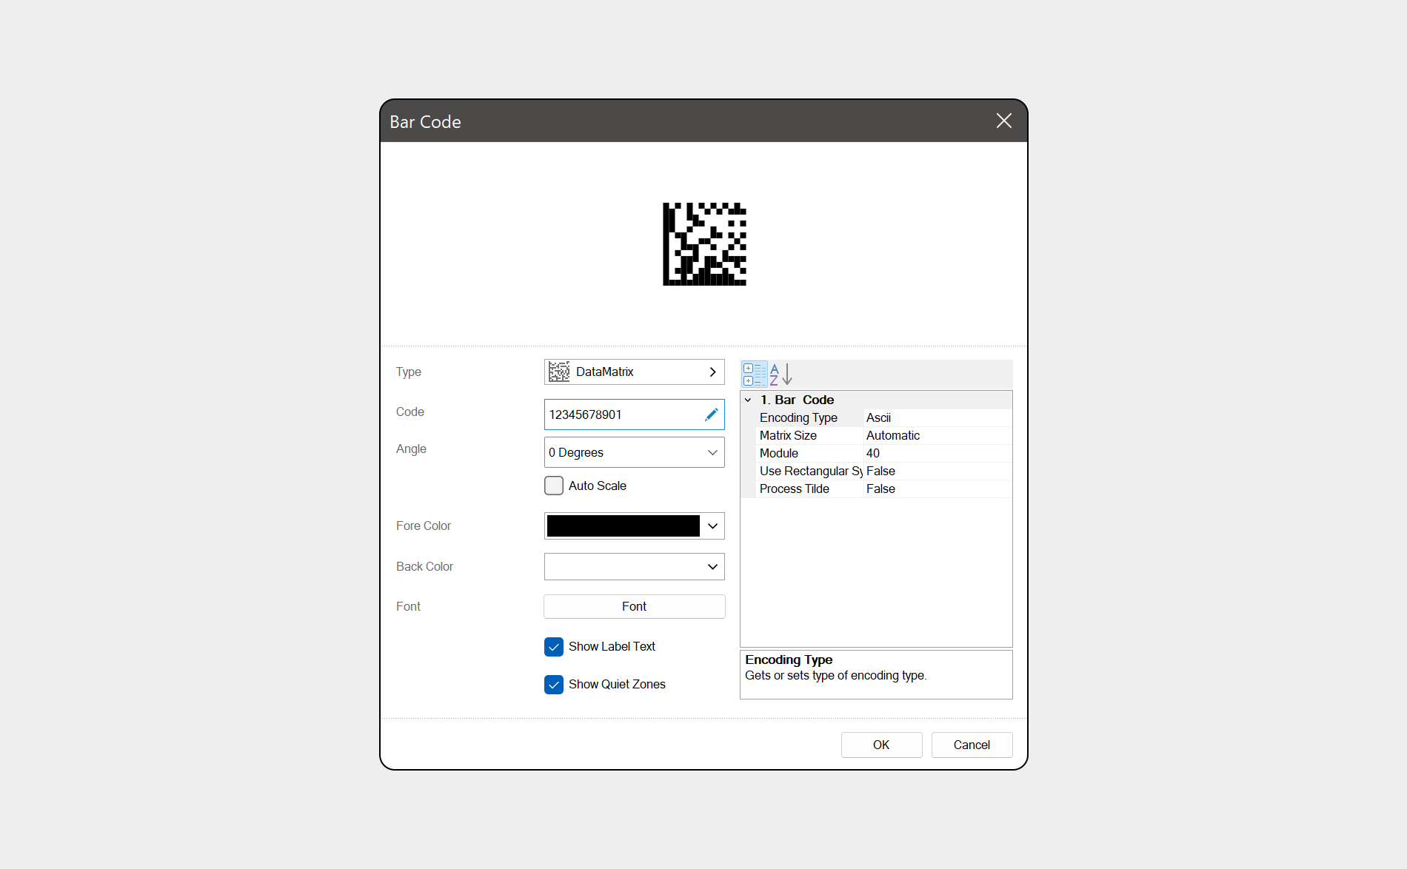Click the Alphabetical sort A-Z icon
The width and height of the screenshot is (1407, 869).
click(781, 375)
